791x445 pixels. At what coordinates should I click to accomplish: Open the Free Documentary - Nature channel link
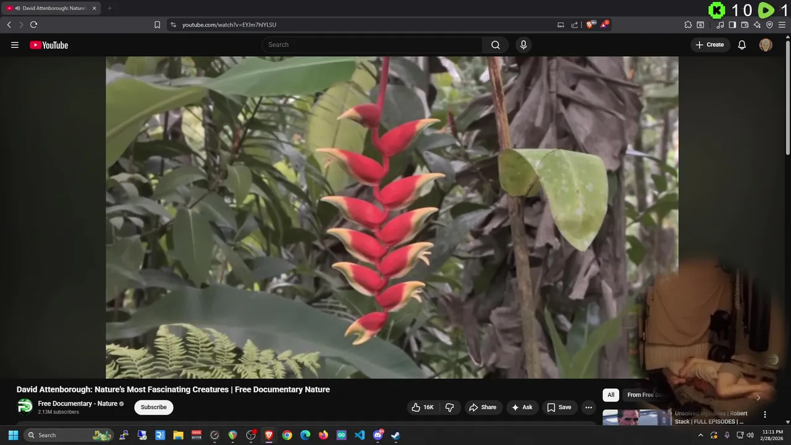point(77,404)
